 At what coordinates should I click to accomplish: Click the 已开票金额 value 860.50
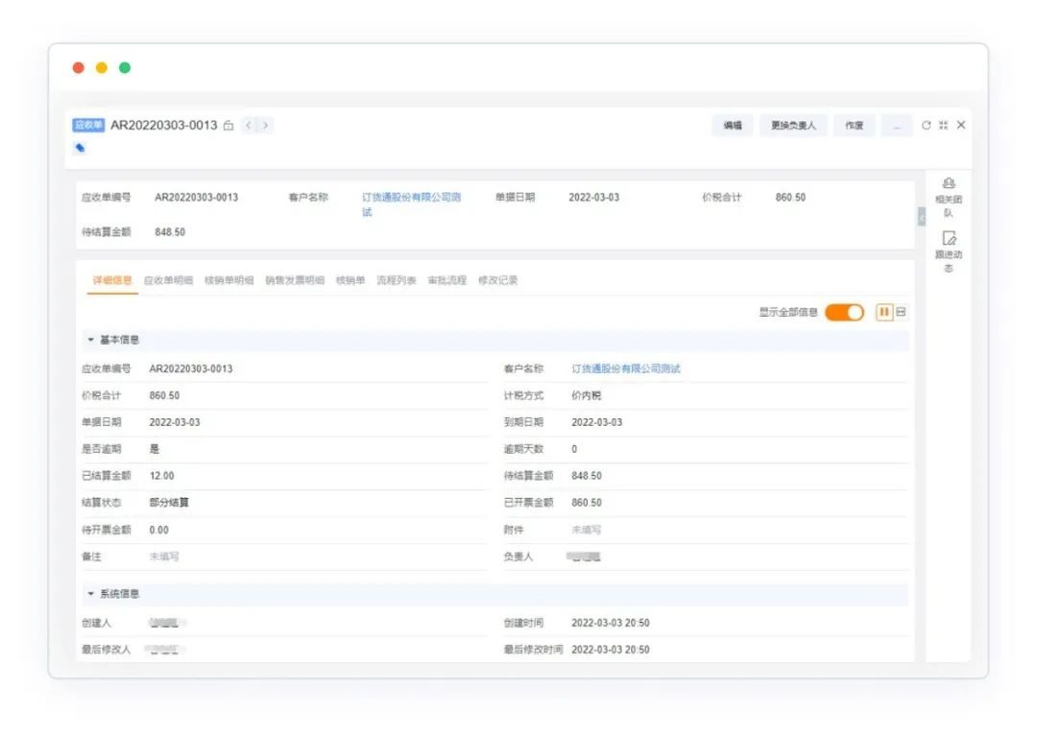click(587, 503)
